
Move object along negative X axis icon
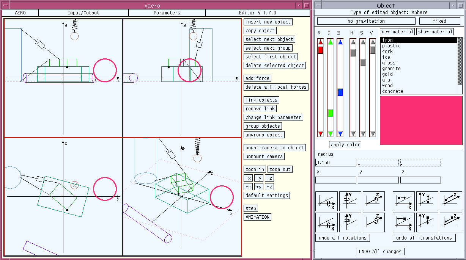tap(404, 222)
